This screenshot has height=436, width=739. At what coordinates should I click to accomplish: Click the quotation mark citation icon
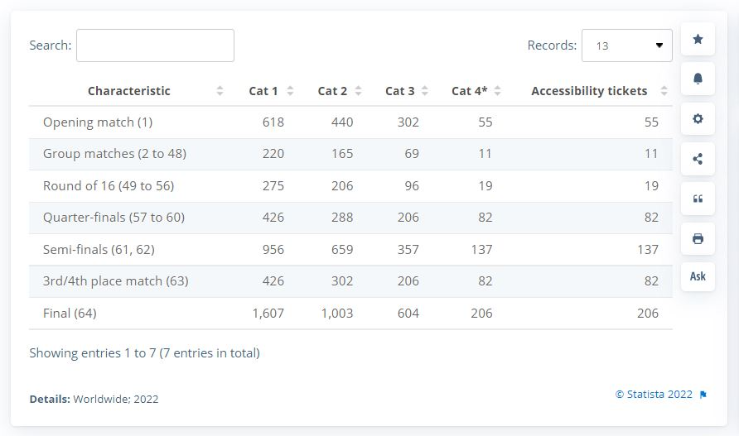point(698,199)
